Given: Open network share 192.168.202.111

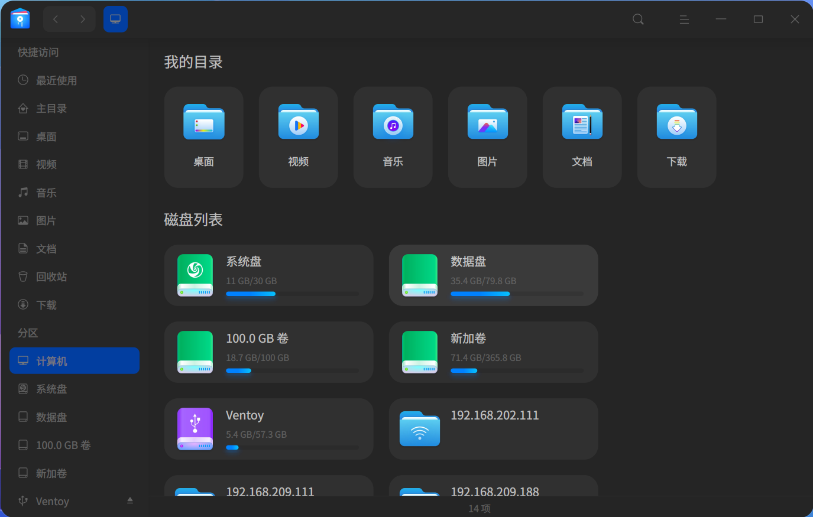Looking at the screenshot, I should [494, 429].
